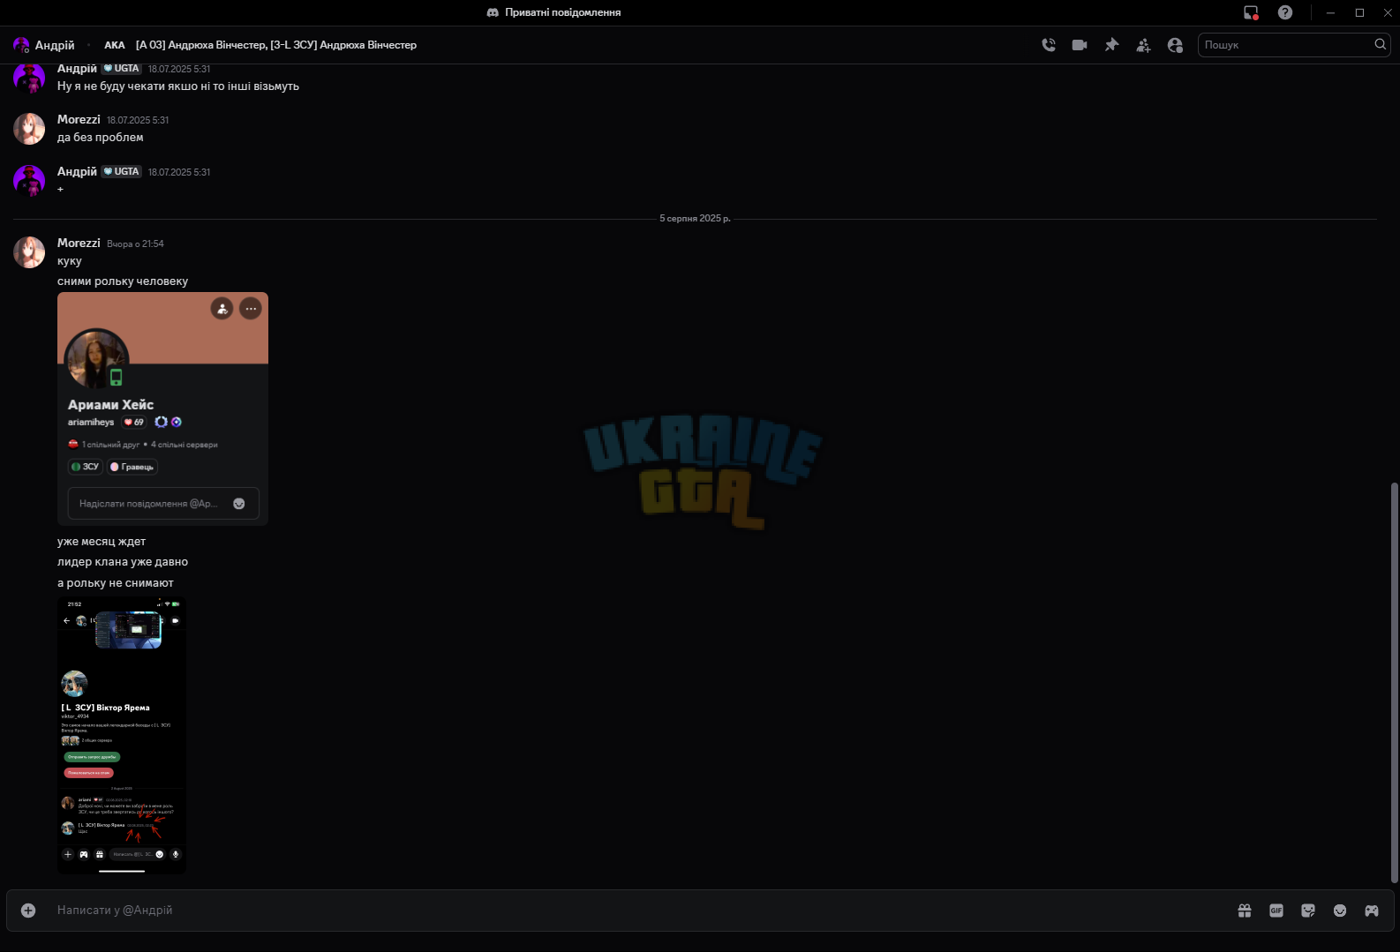
Task: Open the Help question mark icon
Action: click(x=1285, y=12)
